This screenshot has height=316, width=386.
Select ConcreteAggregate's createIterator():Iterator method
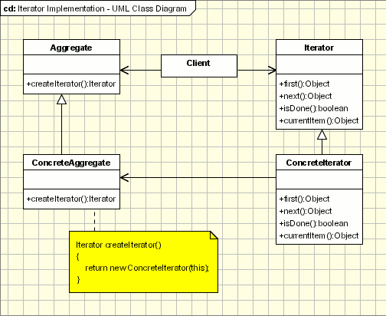71,199
